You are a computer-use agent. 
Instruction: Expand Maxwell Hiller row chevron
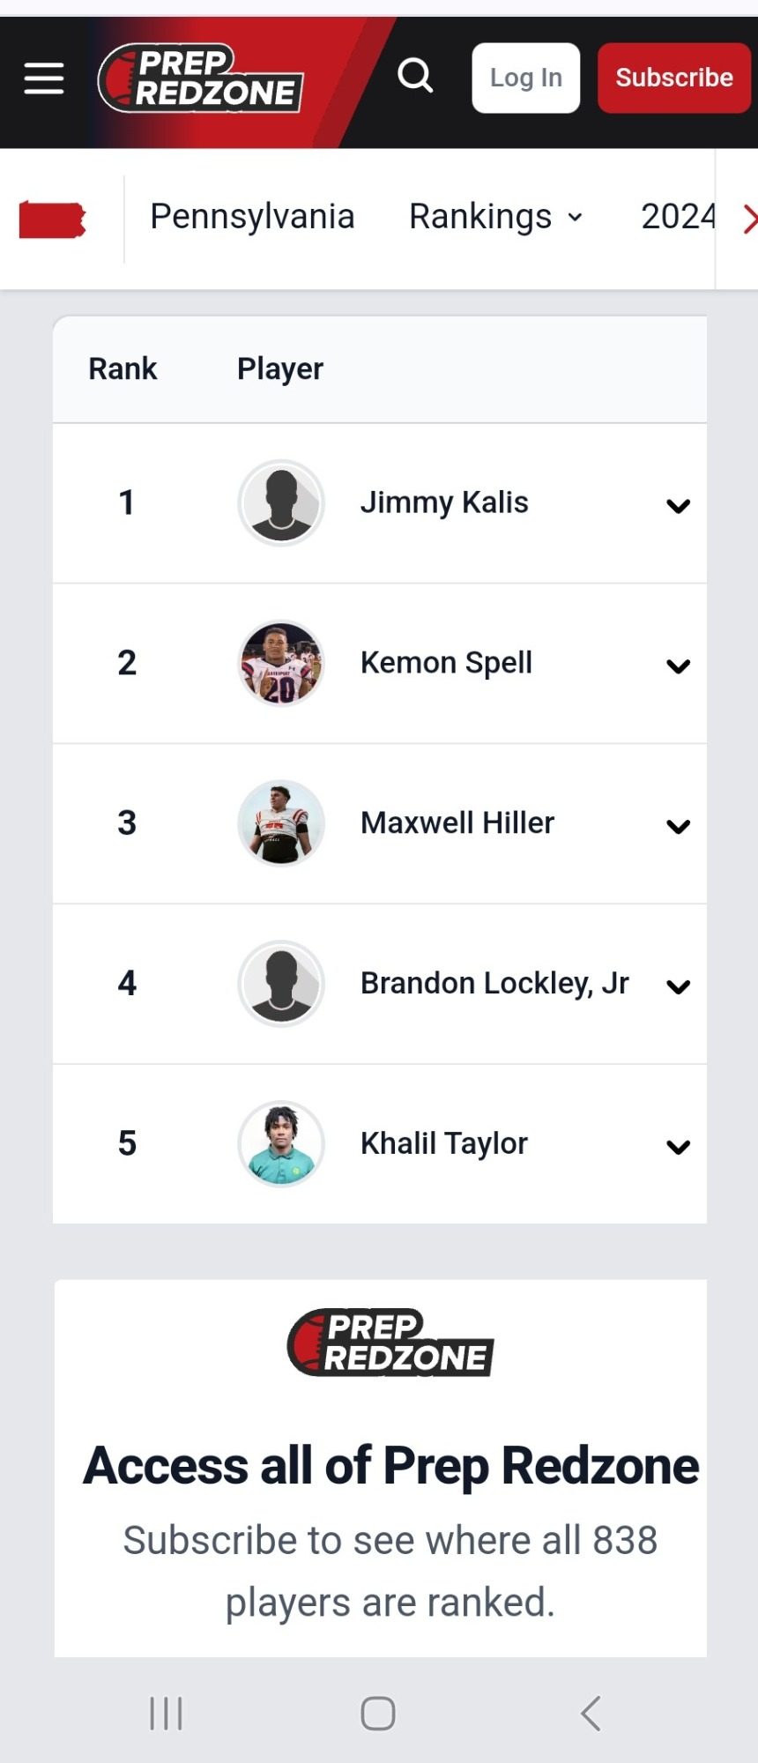tap(678, 827)
